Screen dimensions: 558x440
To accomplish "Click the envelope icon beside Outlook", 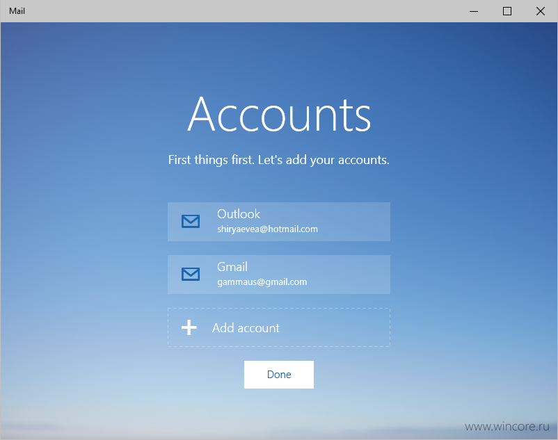I will point(191,221).
